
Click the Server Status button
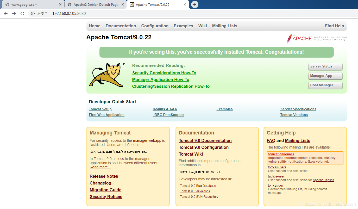[325, 66]
